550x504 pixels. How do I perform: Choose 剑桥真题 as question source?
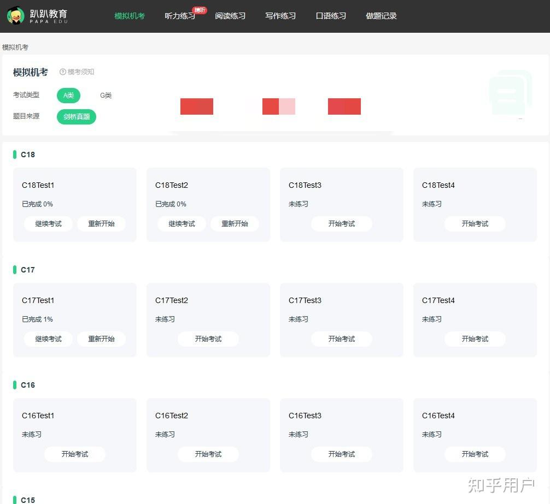77,117
